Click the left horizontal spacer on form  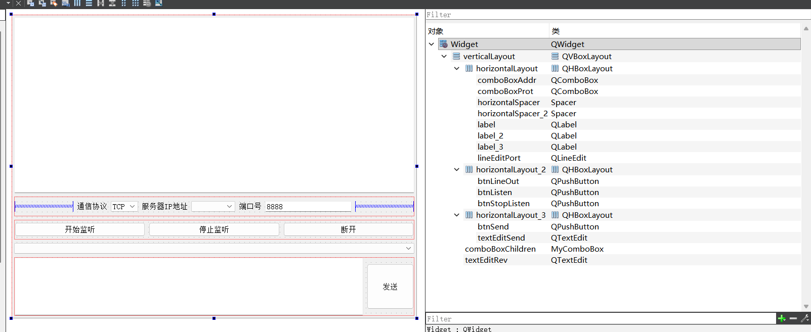(44, 206)
